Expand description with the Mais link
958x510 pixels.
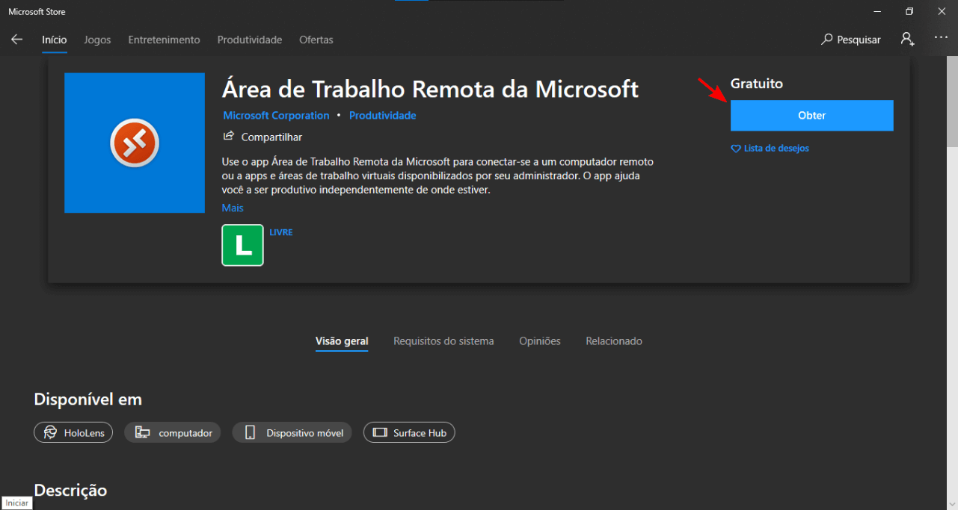pos(233,208)
